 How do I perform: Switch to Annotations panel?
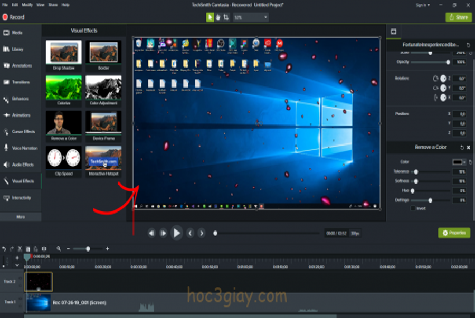pyautogui.click(x=21, y=66)
